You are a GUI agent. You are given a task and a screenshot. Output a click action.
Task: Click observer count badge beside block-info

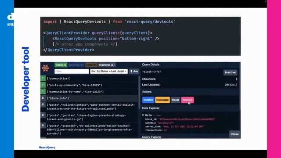(43, 98)
